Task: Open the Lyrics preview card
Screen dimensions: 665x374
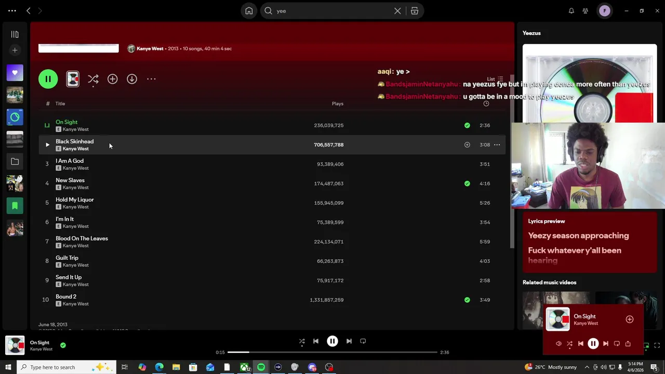Action: coord(590,242)
